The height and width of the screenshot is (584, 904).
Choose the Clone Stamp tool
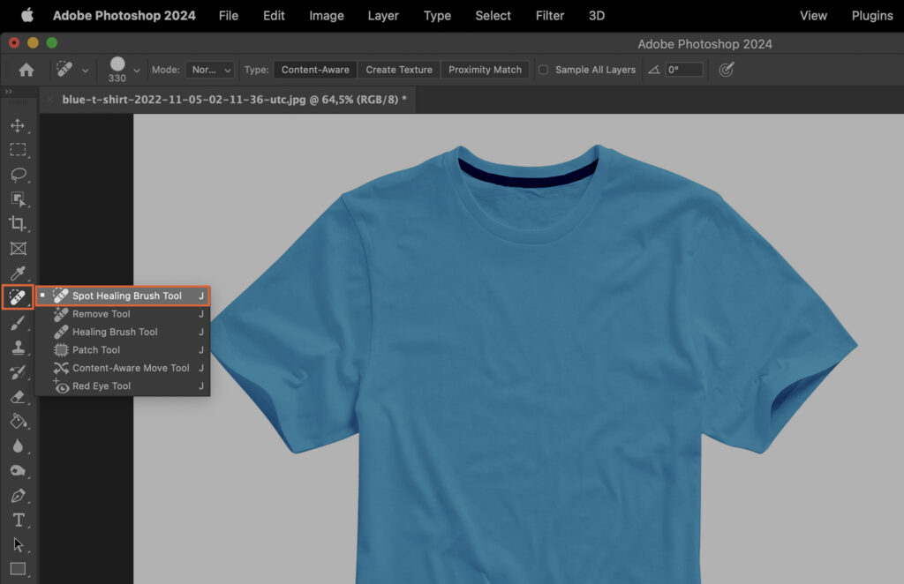[x=18, y=347]
